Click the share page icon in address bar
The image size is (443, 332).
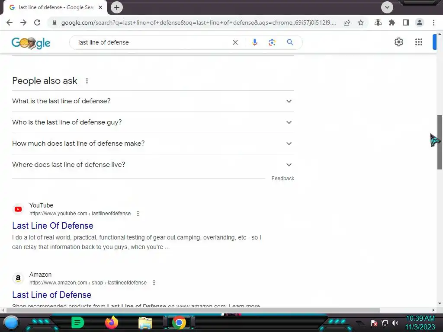click(347, 22)
